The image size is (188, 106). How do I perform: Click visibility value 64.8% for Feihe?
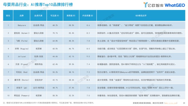[55, 41]
